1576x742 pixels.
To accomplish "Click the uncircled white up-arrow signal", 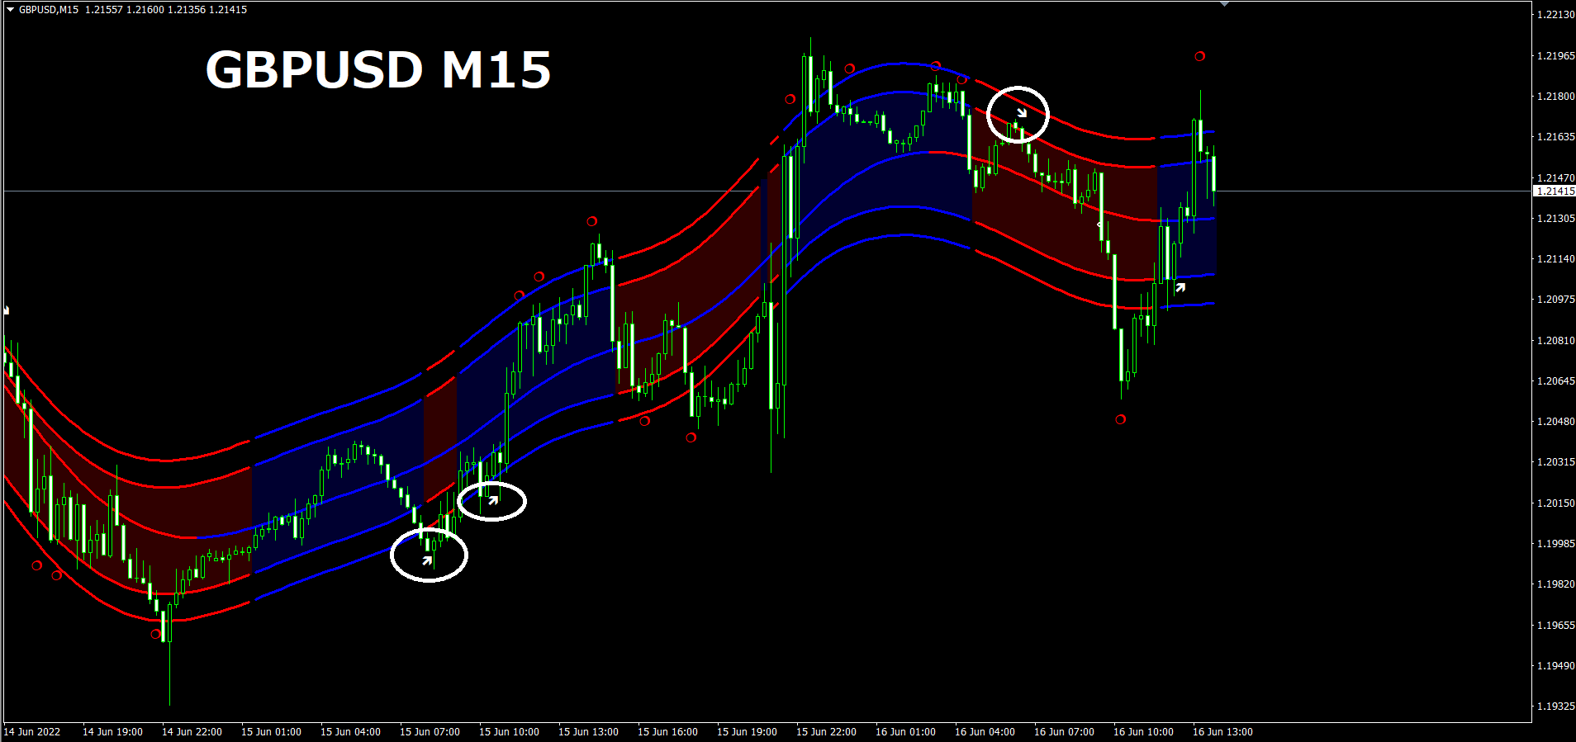I will click(x=1180, y=287).
